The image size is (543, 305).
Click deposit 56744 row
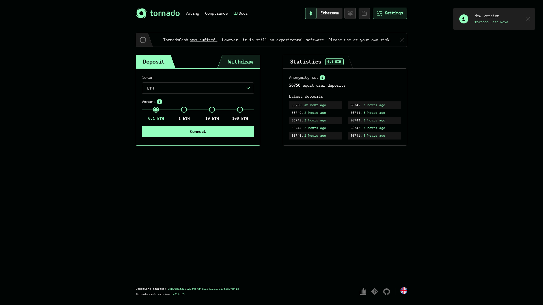[374, 113]
